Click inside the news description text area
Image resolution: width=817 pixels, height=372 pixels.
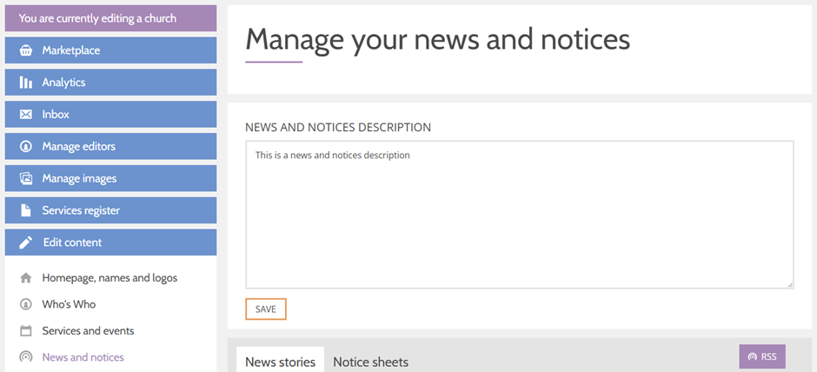click(520, 214)
